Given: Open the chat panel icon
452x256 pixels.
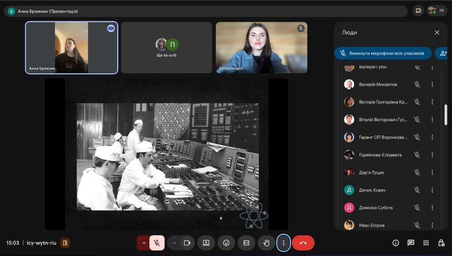Looking at the screenshot, I should coord(411,243).
